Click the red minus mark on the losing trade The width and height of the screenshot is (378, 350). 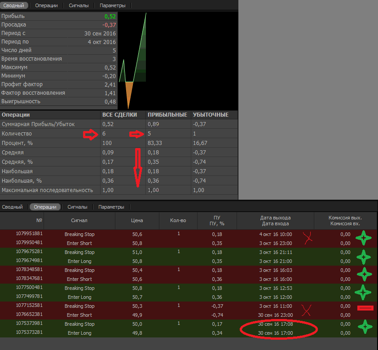[x=365, y=308]
